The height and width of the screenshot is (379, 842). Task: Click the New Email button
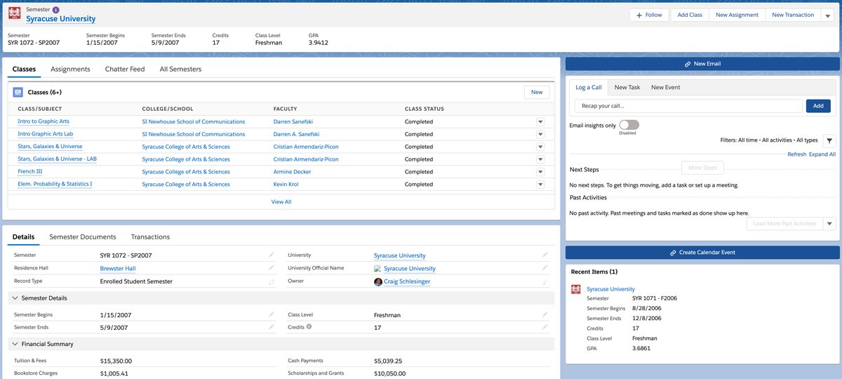(x=702, y=64)
